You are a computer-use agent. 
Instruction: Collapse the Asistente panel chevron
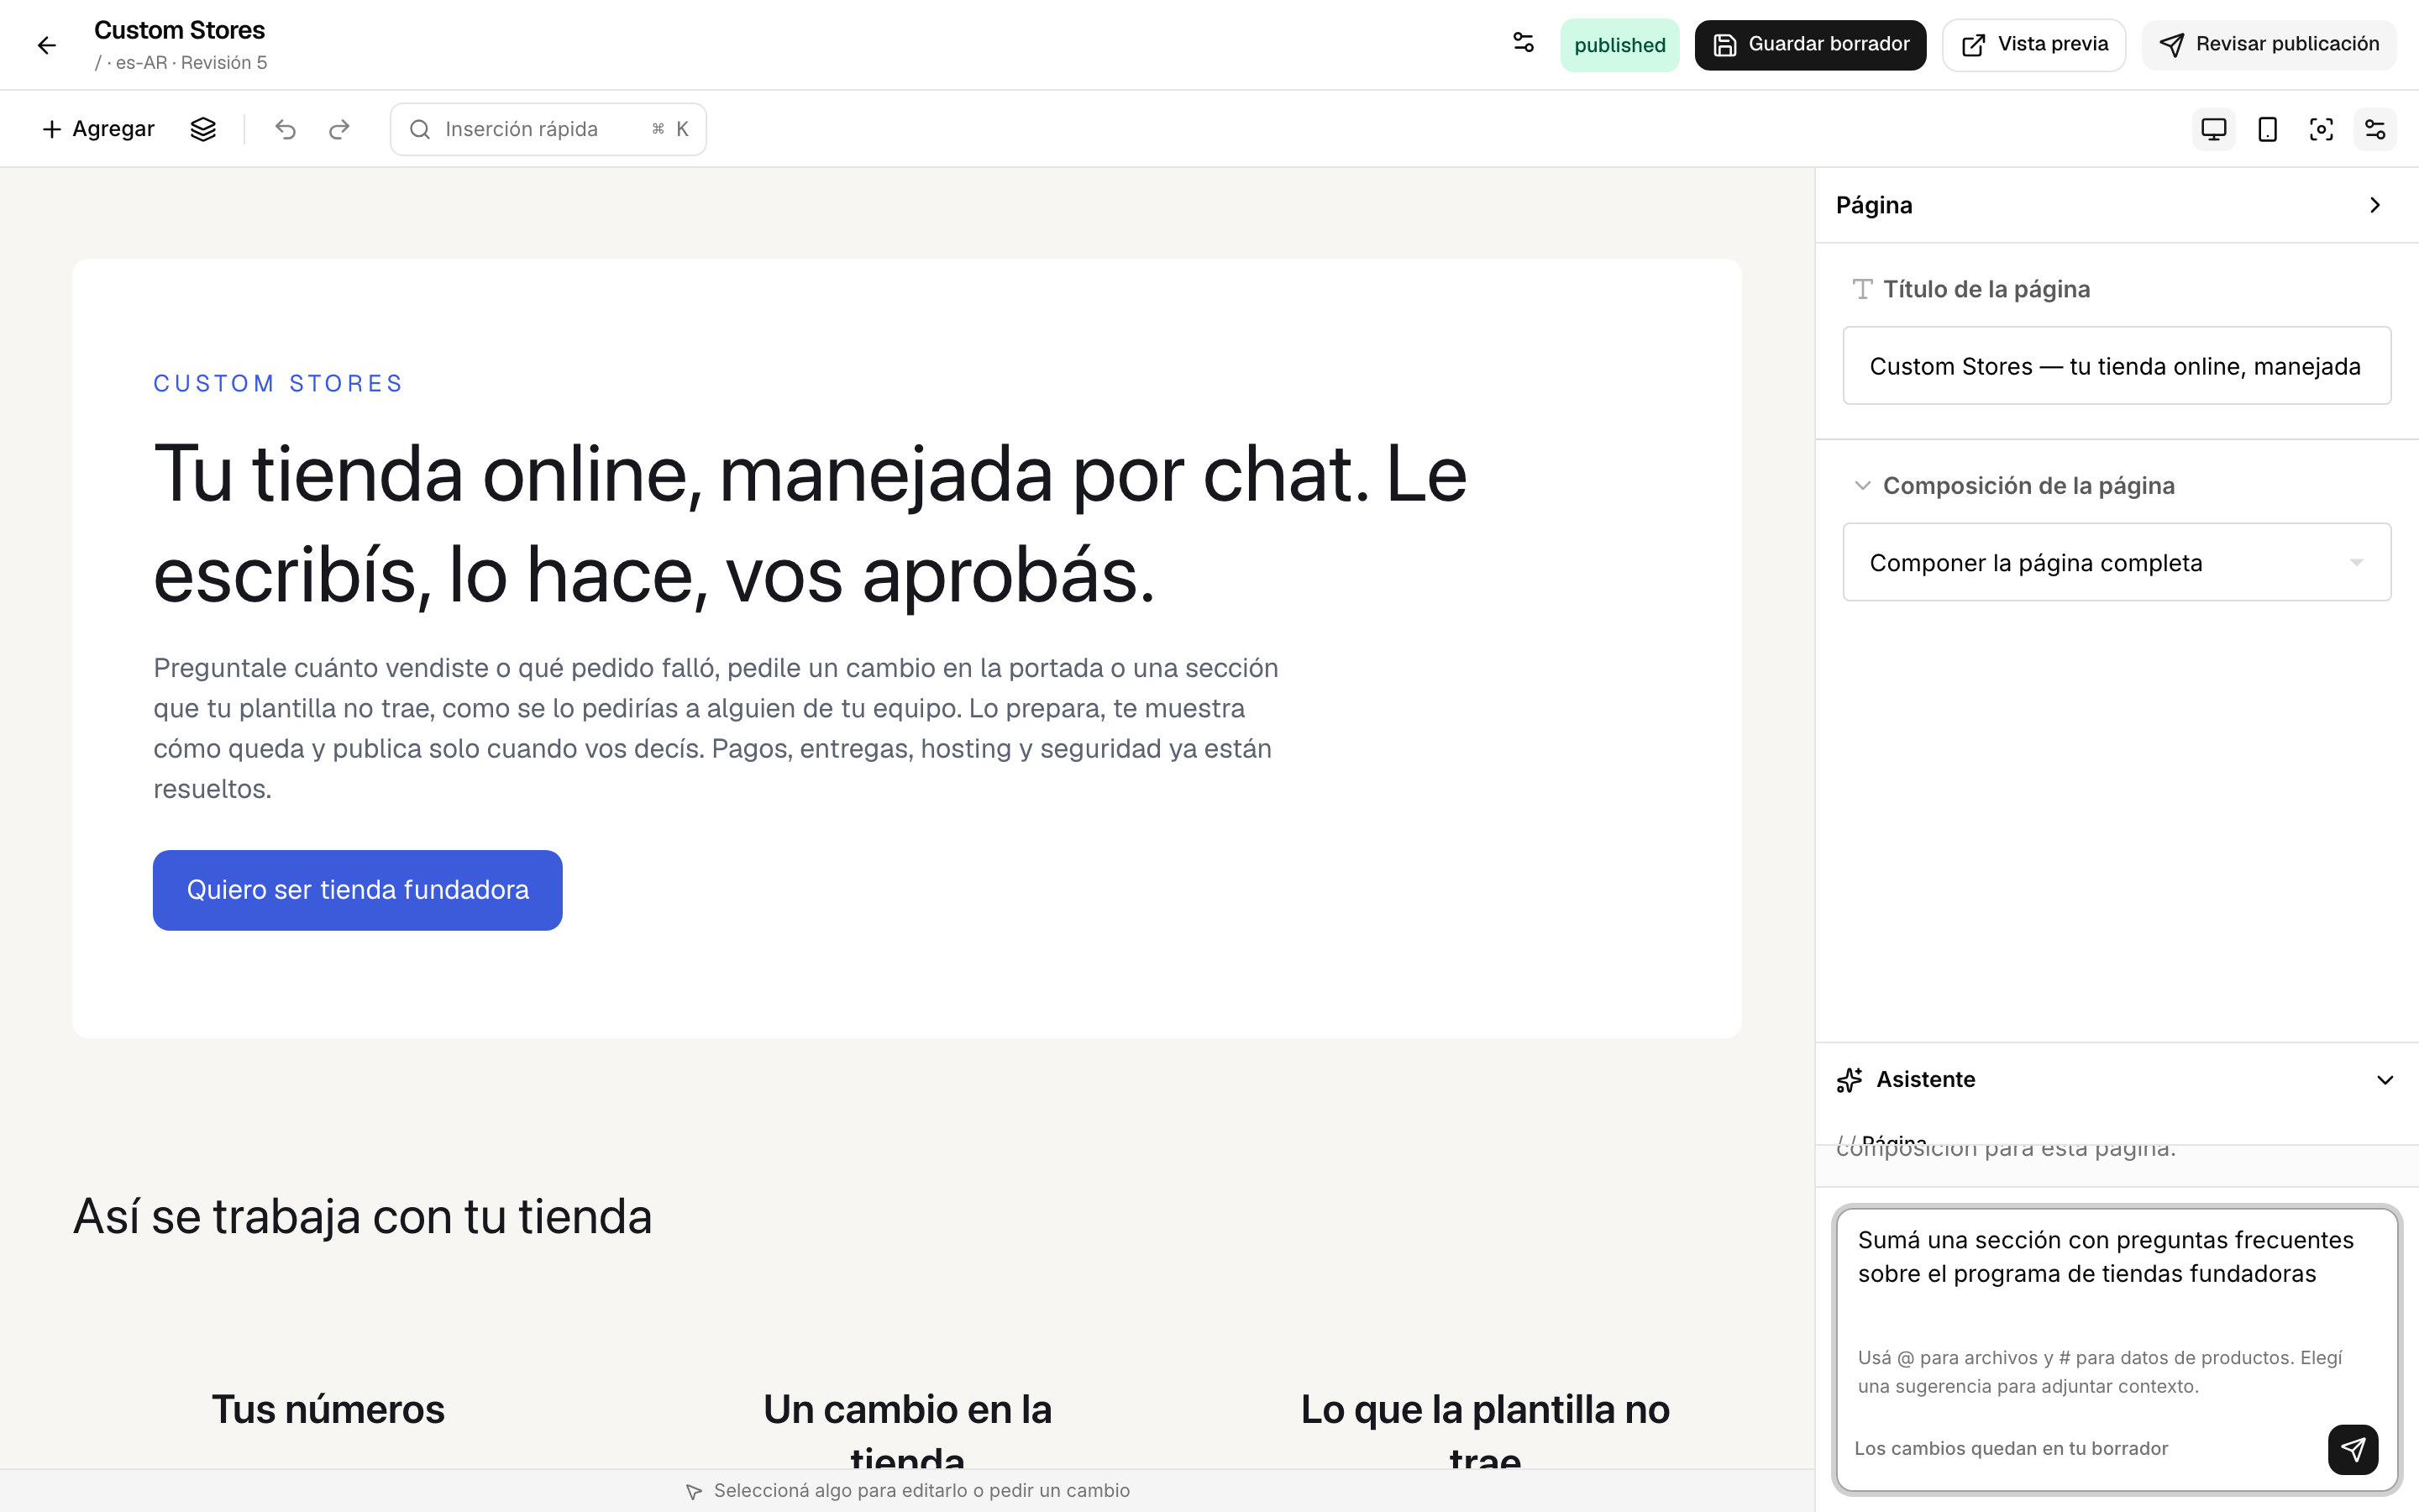(2385, 1080)
